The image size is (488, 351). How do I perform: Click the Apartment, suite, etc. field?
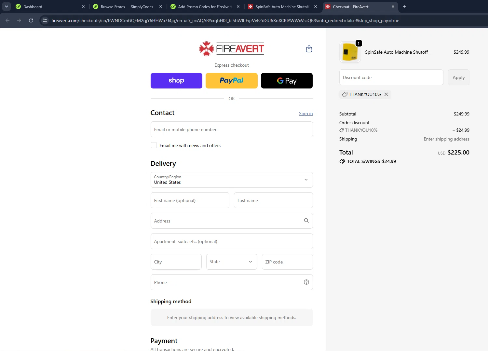tap(232, 241)
